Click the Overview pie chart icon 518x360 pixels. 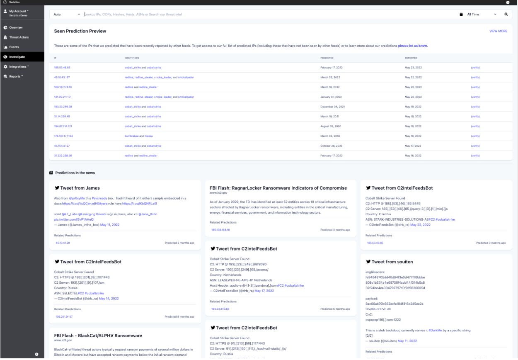click(x=5, y=27)
